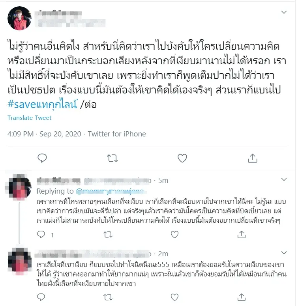The image size is (298, 306).
Task: Like the main tweet
Action: click(x=182, y=158)
